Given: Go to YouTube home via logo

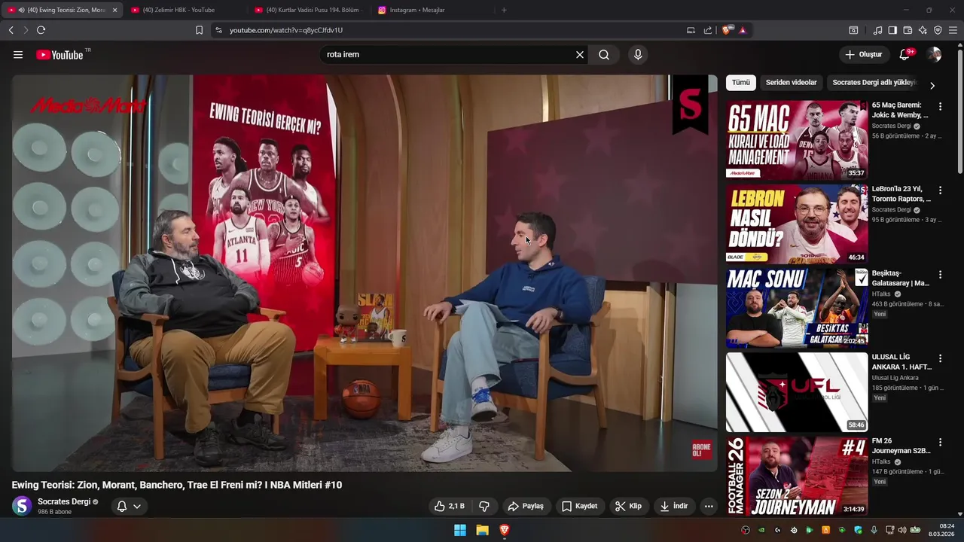Looking at the screenshot, I should click(x=59, y=55).
